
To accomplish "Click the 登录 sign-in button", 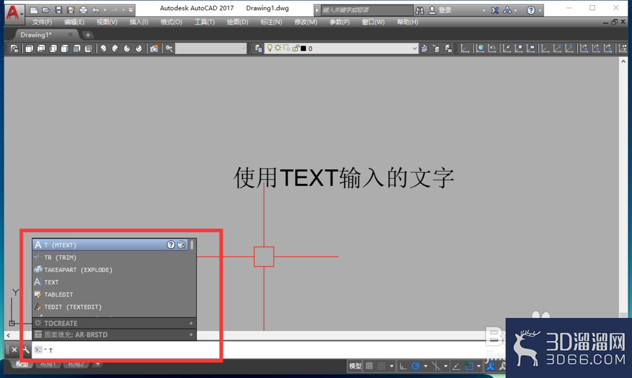I will pyautogui.click(x=440, y=10).
